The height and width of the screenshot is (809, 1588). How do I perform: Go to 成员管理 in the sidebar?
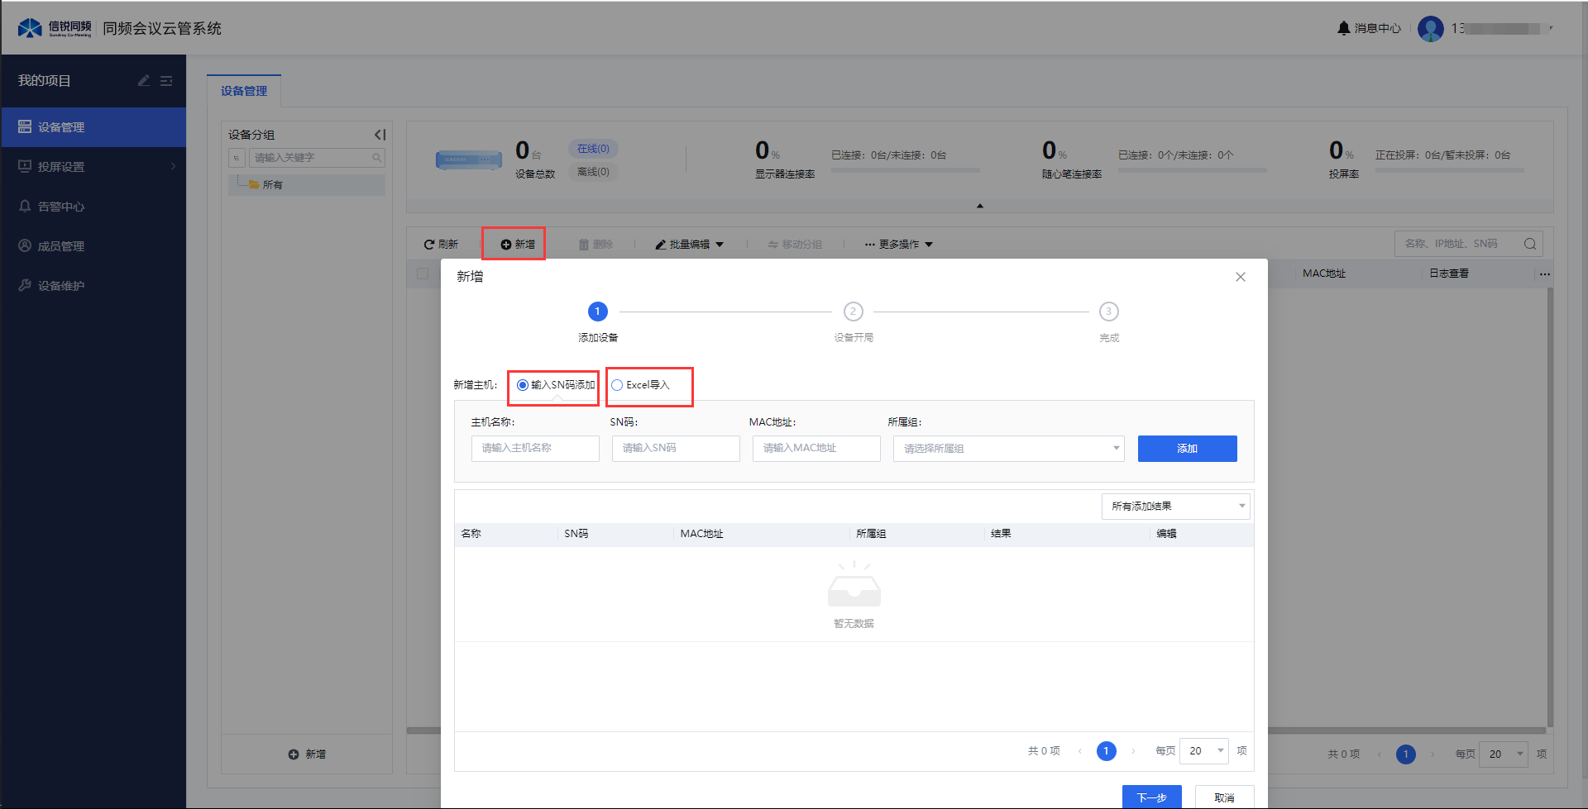(x=61, y=246)
